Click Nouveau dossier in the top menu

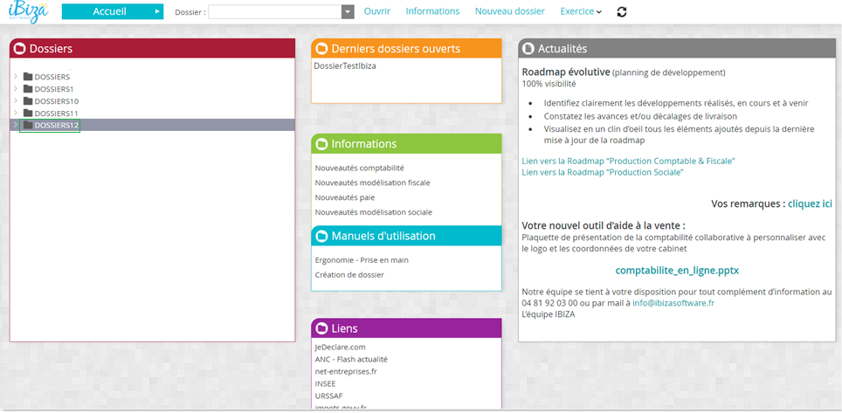[509, 12]
